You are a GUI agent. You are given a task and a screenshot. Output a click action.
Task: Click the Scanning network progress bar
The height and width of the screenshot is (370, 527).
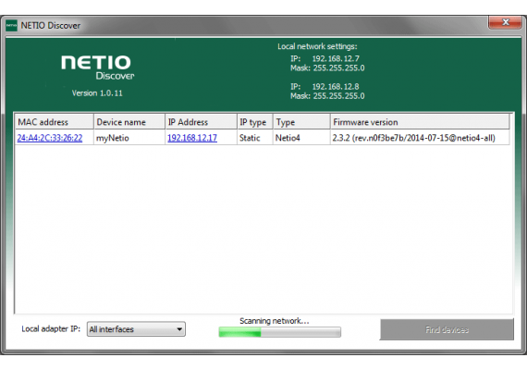point(279,332)
